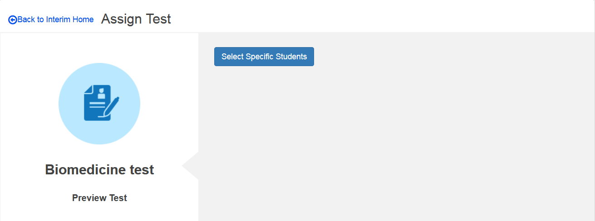
Task: Click the Assign Test page heading
Action: [136, 19]
